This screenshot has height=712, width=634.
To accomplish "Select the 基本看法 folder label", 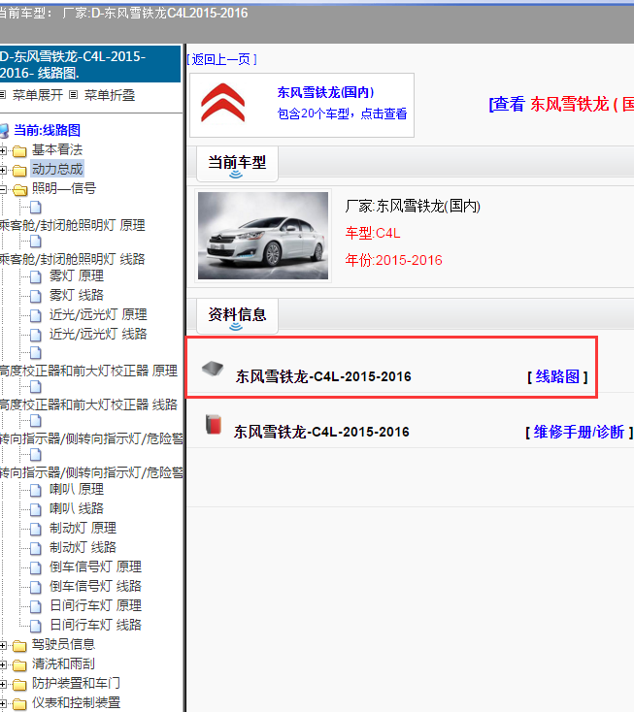I will click(57, 149).
